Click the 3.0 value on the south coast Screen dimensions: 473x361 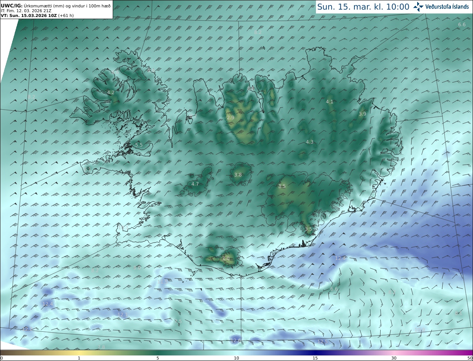click(225, 258)
